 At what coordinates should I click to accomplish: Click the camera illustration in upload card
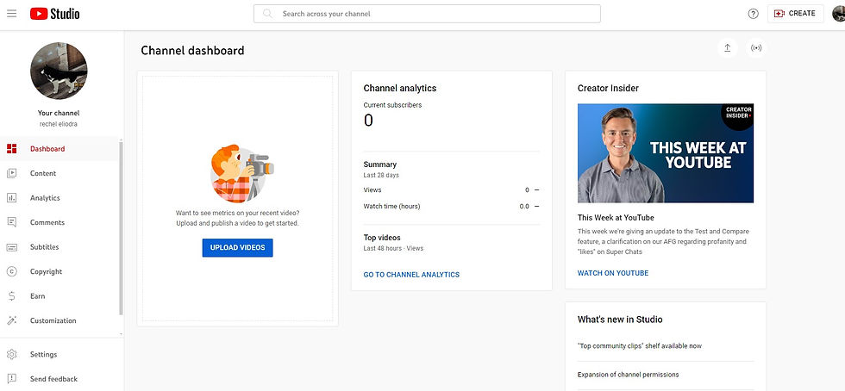pyautogui.click(x=242, y=173)
